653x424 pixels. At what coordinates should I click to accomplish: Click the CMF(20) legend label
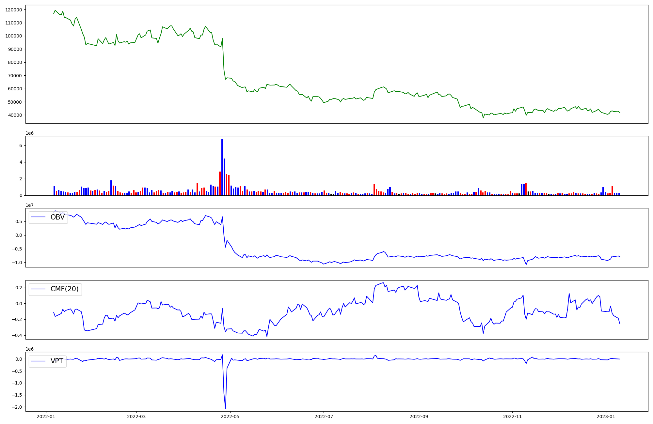click(x=64, y=289)
